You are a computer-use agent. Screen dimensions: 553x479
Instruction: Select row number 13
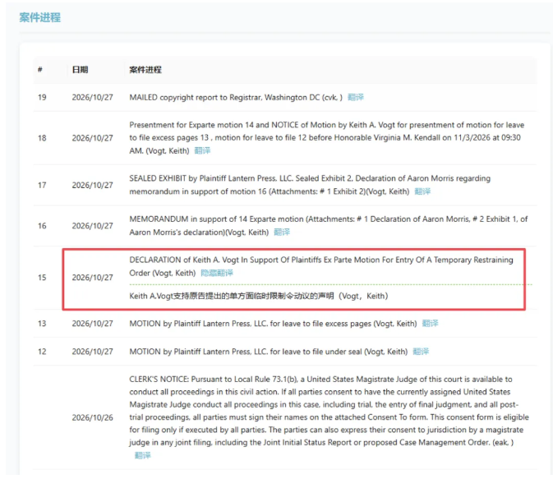tap(42, 324)
